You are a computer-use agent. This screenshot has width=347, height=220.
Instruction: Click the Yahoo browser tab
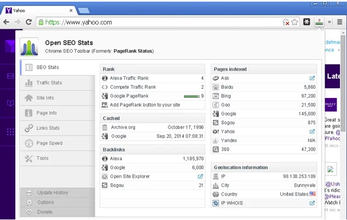39,10
